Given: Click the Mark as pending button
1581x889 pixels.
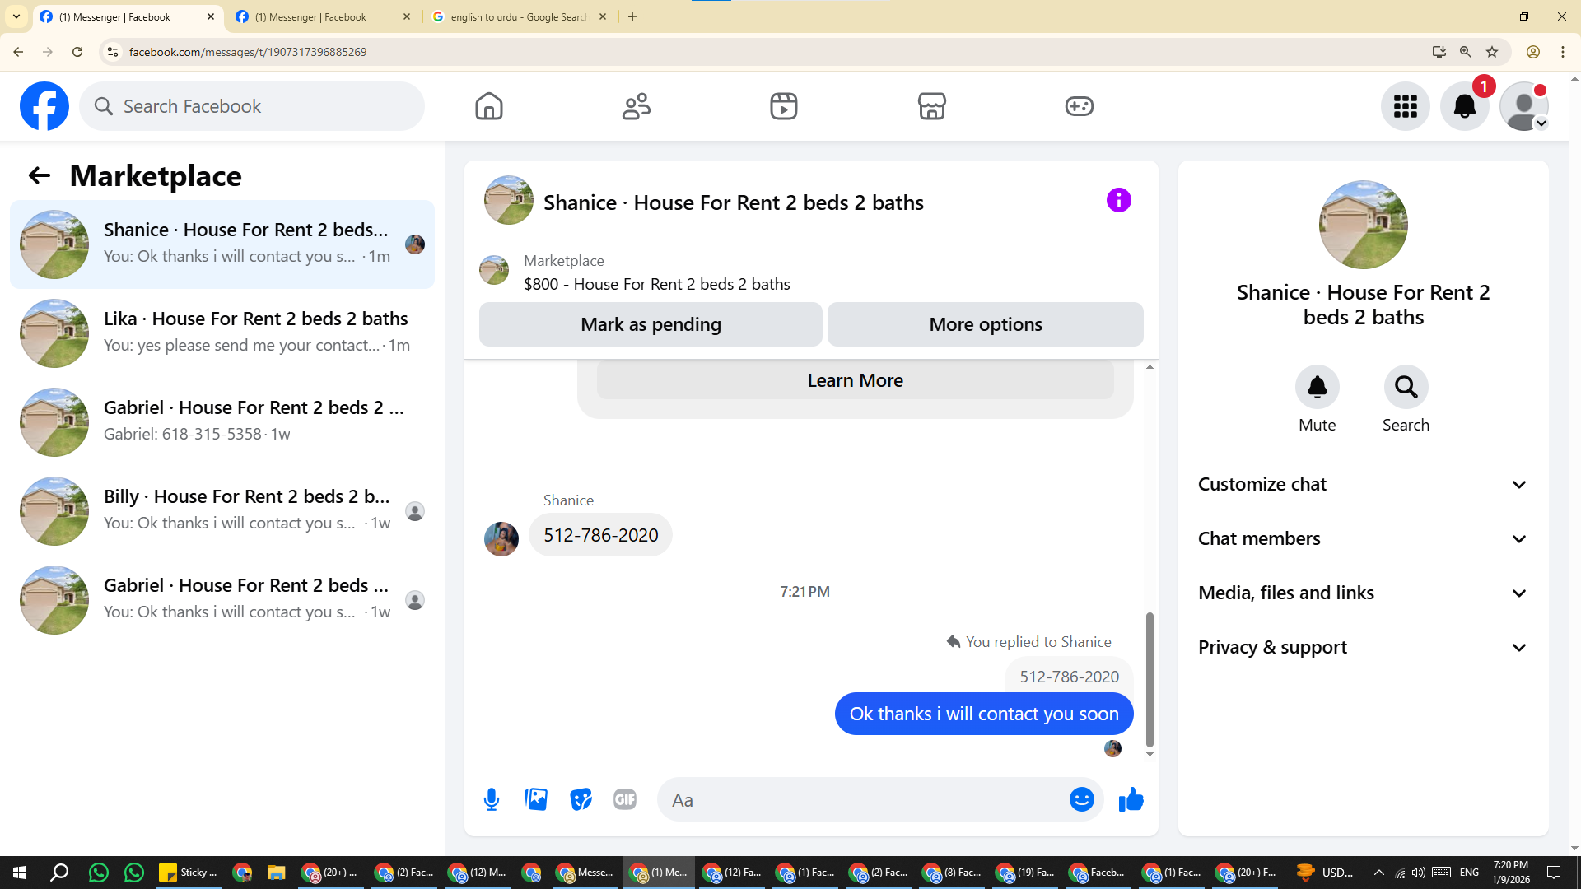Looking at the screenshot, I should 651,324.
